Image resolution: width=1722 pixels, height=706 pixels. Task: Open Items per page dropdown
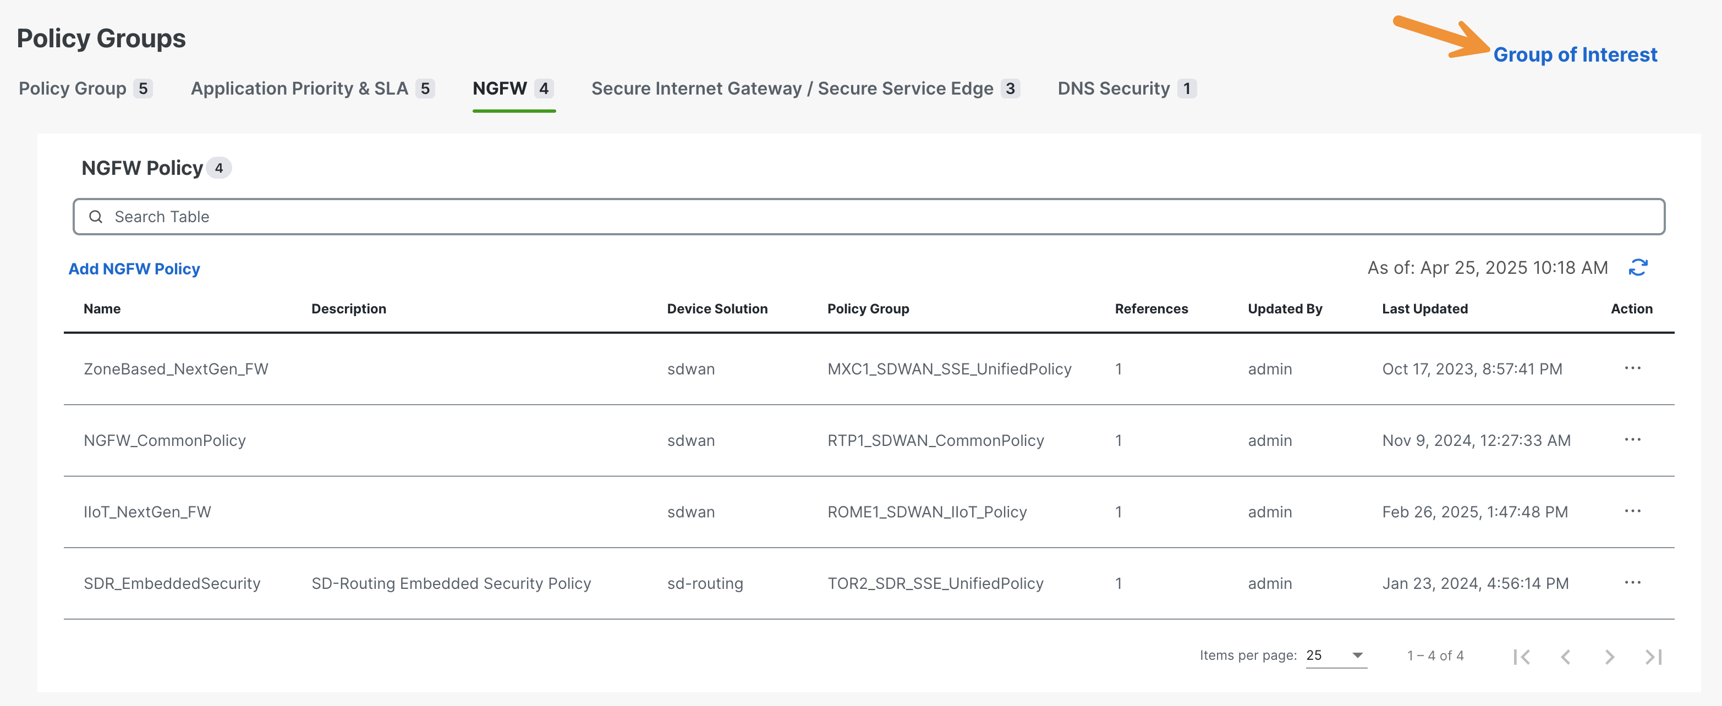1336,655
